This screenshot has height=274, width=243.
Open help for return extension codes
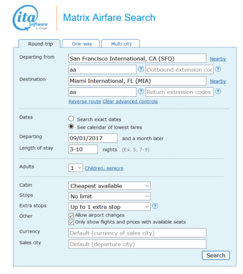pyautogui.click(x=218, y=91)
